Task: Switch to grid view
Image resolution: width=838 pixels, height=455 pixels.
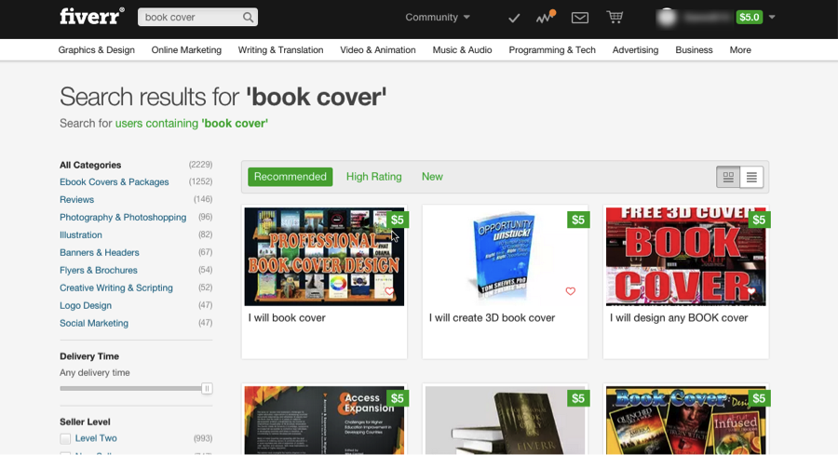Action: pos(728,177)
